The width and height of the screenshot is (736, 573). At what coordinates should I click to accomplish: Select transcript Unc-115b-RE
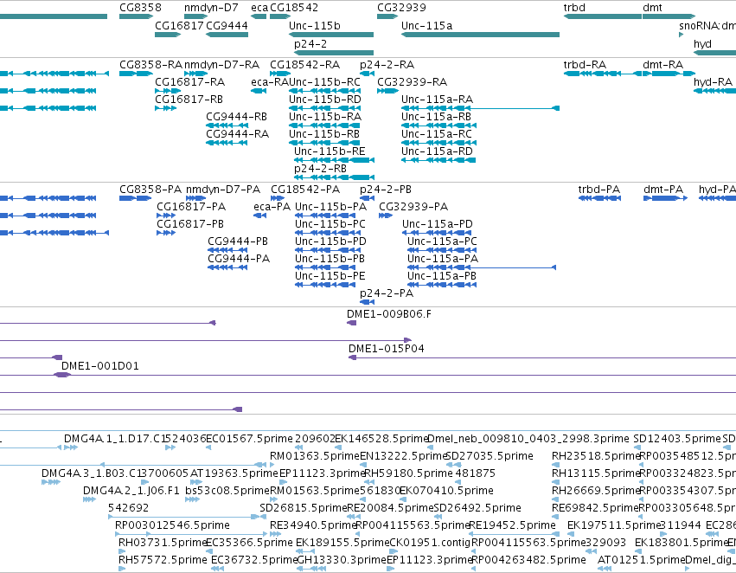[x=334, y=160]
